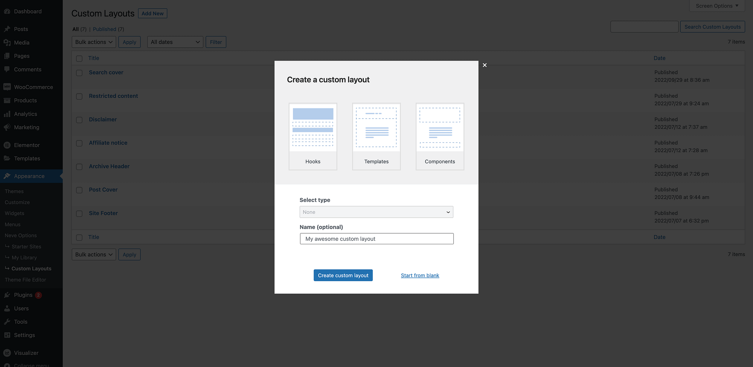Open Themes submenu item
Screen dimensions: 753x367
[14, 191]
